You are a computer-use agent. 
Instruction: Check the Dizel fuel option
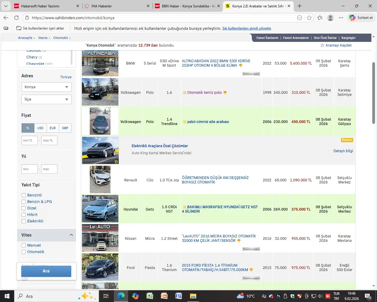pos(24,208)
